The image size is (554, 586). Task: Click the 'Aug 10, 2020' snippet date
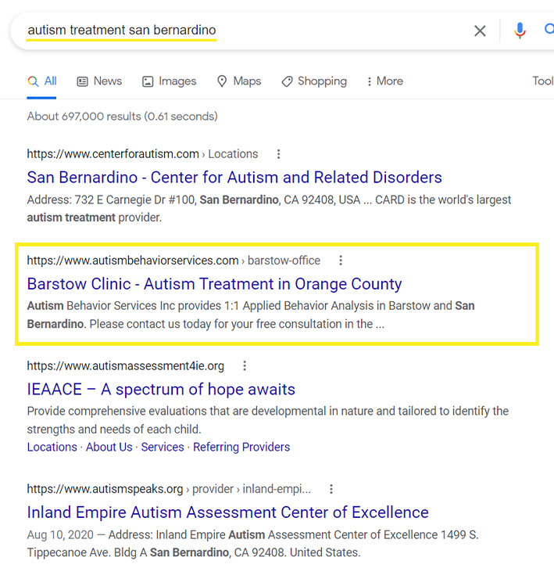60,535
